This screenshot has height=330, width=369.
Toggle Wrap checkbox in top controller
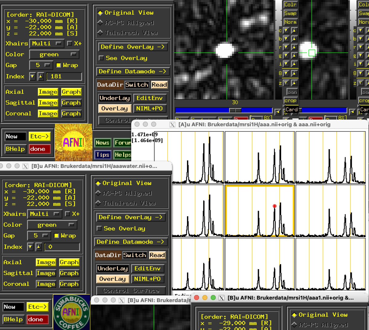coord(67,65)
